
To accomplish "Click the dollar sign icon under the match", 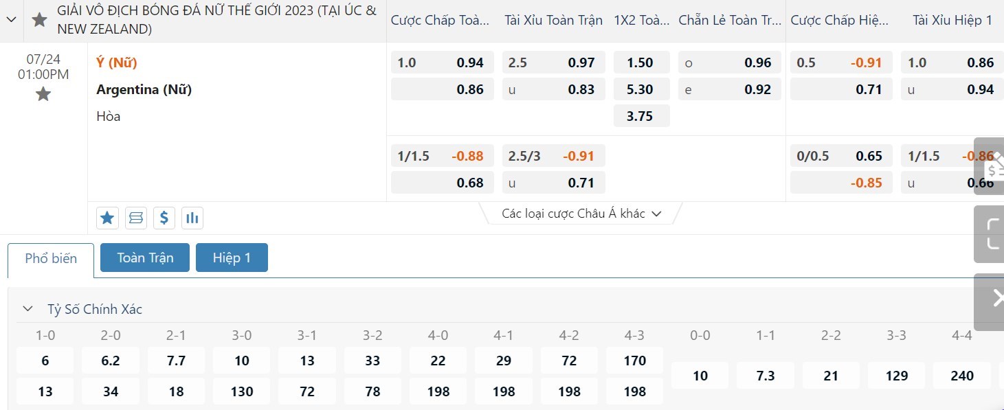I will [x=164, y=218].
